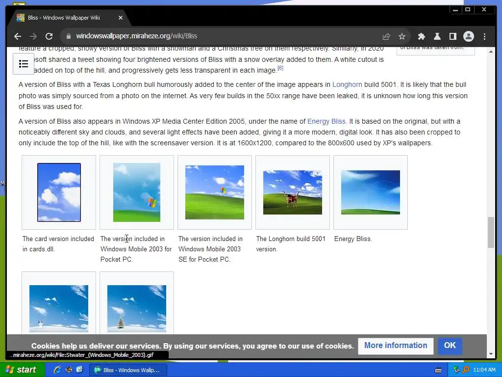Click the keyboard icon in the taskbar
This screenshot has height=377, width=502.
tap(438, 370)
